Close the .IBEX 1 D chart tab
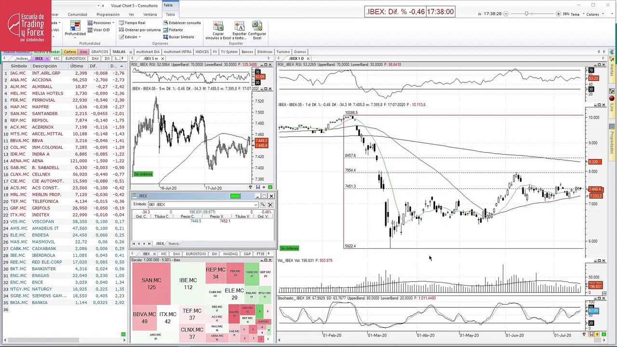The height and width of the screenshot is (347, 617). pyautogui.click(x=308, y=59)
